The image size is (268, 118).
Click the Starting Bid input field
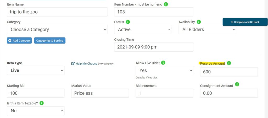point(36,93)
